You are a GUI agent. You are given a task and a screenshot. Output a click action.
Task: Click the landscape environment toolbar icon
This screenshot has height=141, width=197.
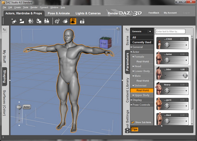[21, 21]
